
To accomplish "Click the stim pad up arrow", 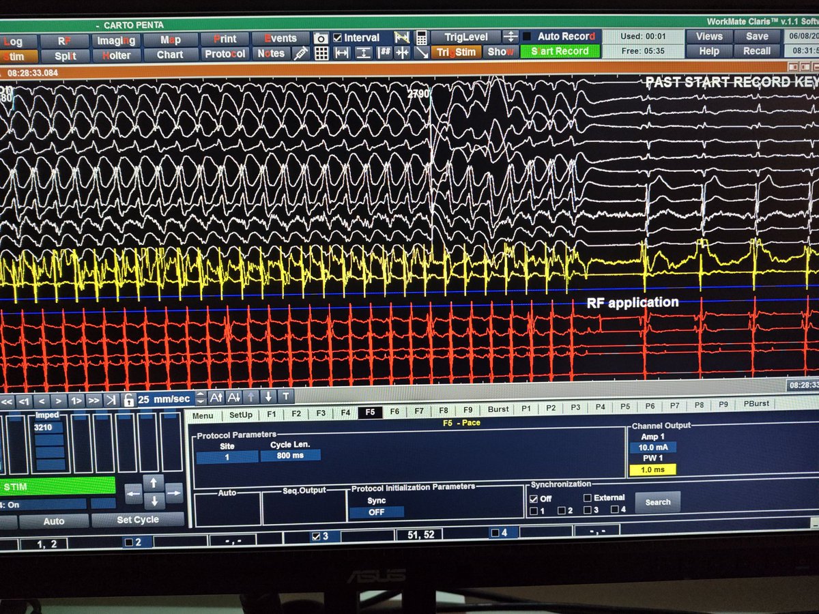I will pyautogui.click(x=154, y=483).
